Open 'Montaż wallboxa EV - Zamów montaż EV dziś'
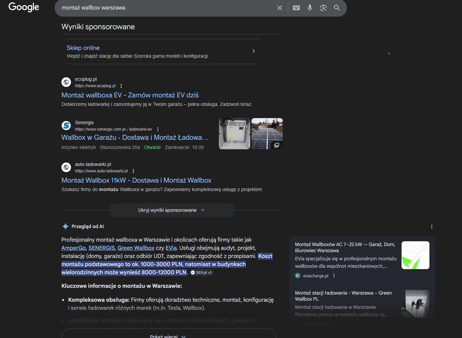462x338 pixels. pos(130,95)
